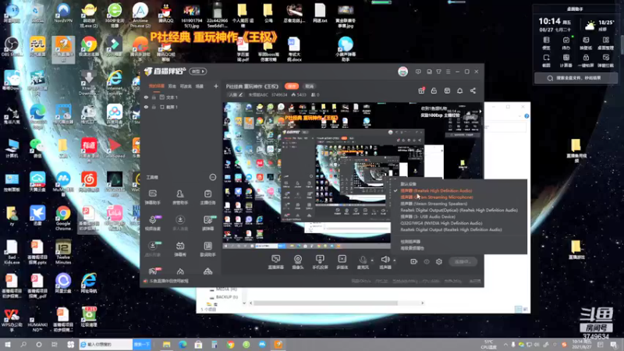Toggle the preview eye icon near the gear

tap(427, 261)
